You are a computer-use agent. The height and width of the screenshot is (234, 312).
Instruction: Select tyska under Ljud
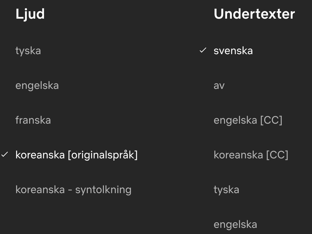click(28, 51)
